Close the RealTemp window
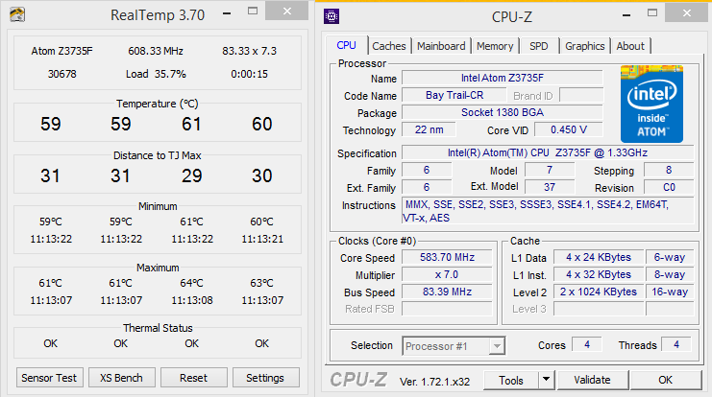The image size is (712, 397). tap(287, 11)
